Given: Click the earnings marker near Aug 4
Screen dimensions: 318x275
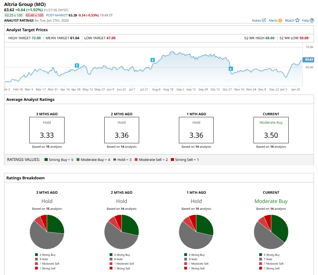Looking at the screenshot, I should (x=152, y=60).
